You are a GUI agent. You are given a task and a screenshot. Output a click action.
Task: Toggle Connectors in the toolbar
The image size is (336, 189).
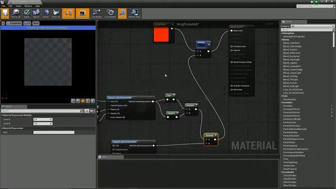[x=68, y=14]
